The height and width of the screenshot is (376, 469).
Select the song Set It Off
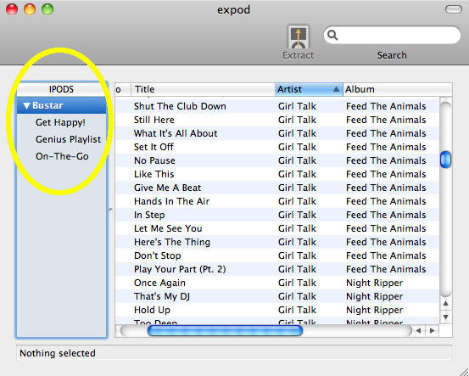[154, 147]
